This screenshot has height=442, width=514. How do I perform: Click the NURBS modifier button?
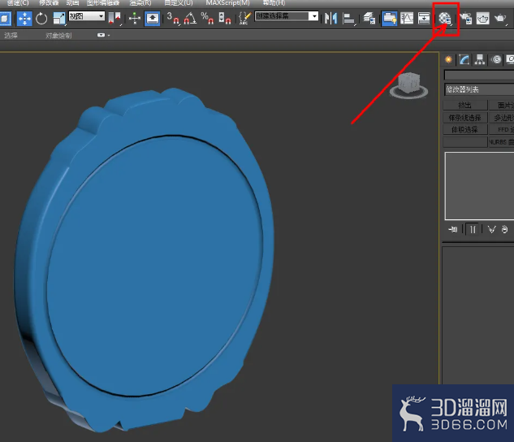(502, 141)
